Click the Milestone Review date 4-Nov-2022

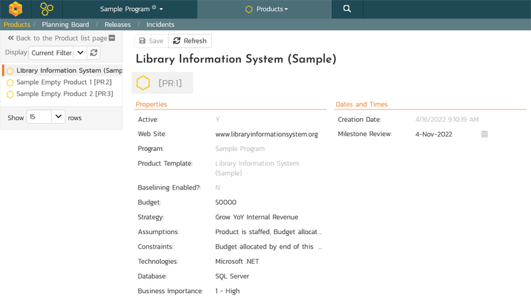[433, 135]
